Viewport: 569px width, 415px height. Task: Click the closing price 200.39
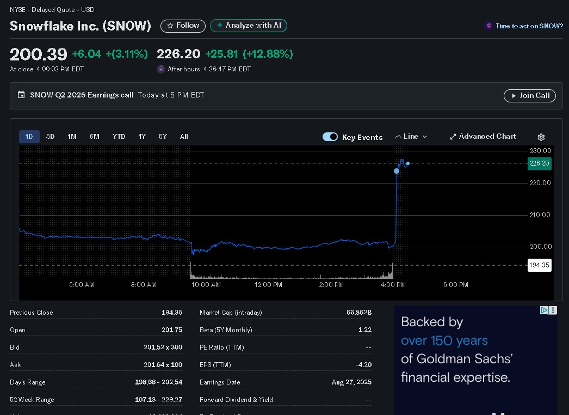[39, 54]
